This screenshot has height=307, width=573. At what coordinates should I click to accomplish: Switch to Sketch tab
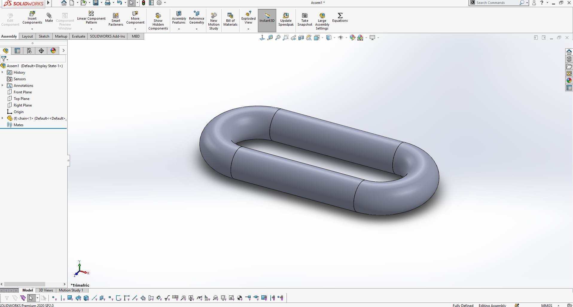[x=44, y=36]
